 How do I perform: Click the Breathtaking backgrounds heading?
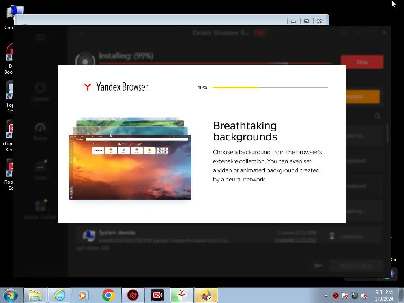click(245, 131)
